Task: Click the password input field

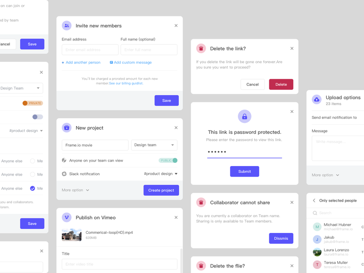Action: [x=244, y=152]
